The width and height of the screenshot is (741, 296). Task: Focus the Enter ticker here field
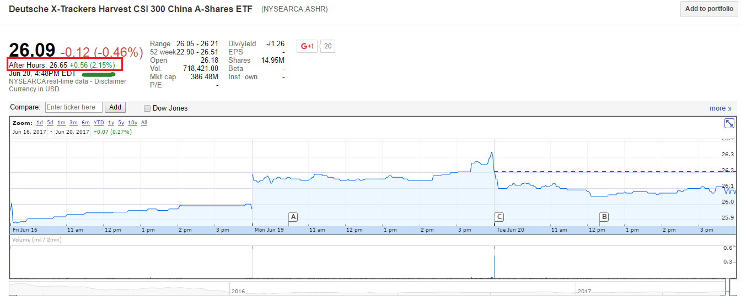[x=74, y=107]
